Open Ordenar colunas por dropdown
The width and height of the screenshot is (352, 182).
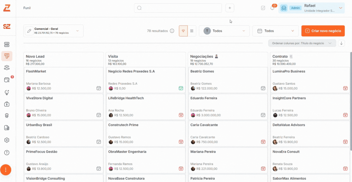click(x=302, y=43)
